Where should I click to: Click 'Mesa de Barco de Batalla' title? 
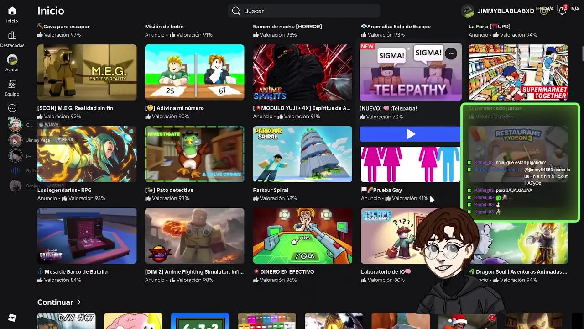click(x=73, y=272)
